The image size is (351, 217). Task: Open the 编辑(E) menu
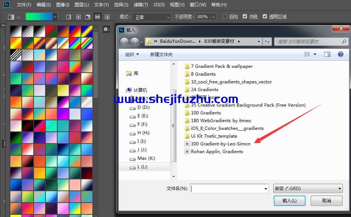pos(44,5)
